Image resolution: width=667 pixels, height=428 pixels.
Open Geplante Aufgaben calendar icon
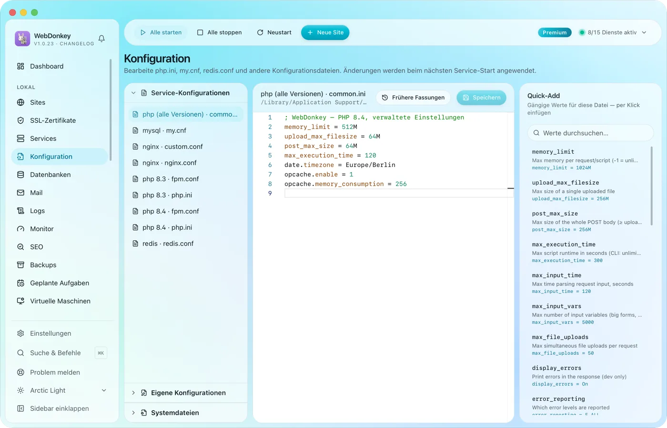point(20,283)
